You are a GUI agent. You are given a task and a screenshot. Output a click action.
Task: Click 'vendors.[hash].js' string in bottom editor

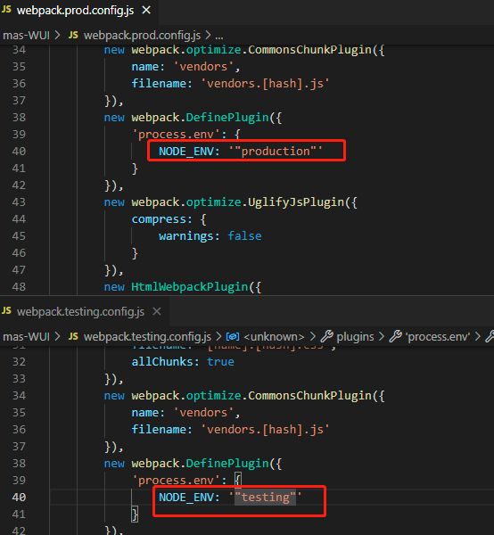[x=265, y=430]
